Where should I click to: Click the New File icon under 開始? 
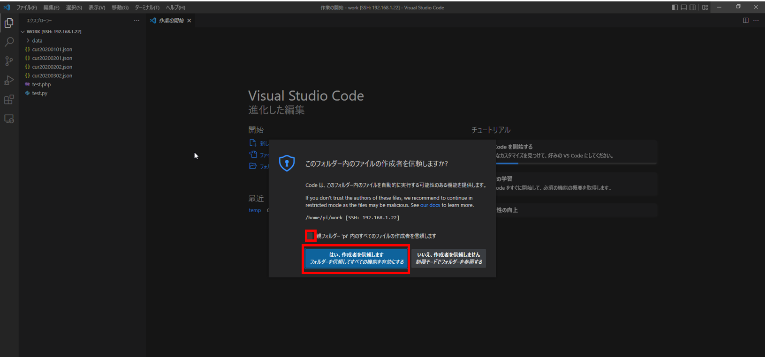click(253, 143)
